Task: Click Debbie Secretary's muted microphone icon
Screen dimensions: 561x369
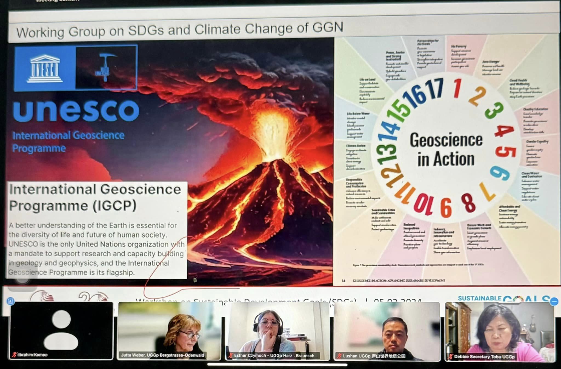Action: point(450,357)
